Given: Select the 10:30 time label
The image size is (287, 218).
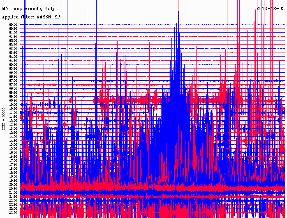Looking at the screenshot, I should point(13,109).
